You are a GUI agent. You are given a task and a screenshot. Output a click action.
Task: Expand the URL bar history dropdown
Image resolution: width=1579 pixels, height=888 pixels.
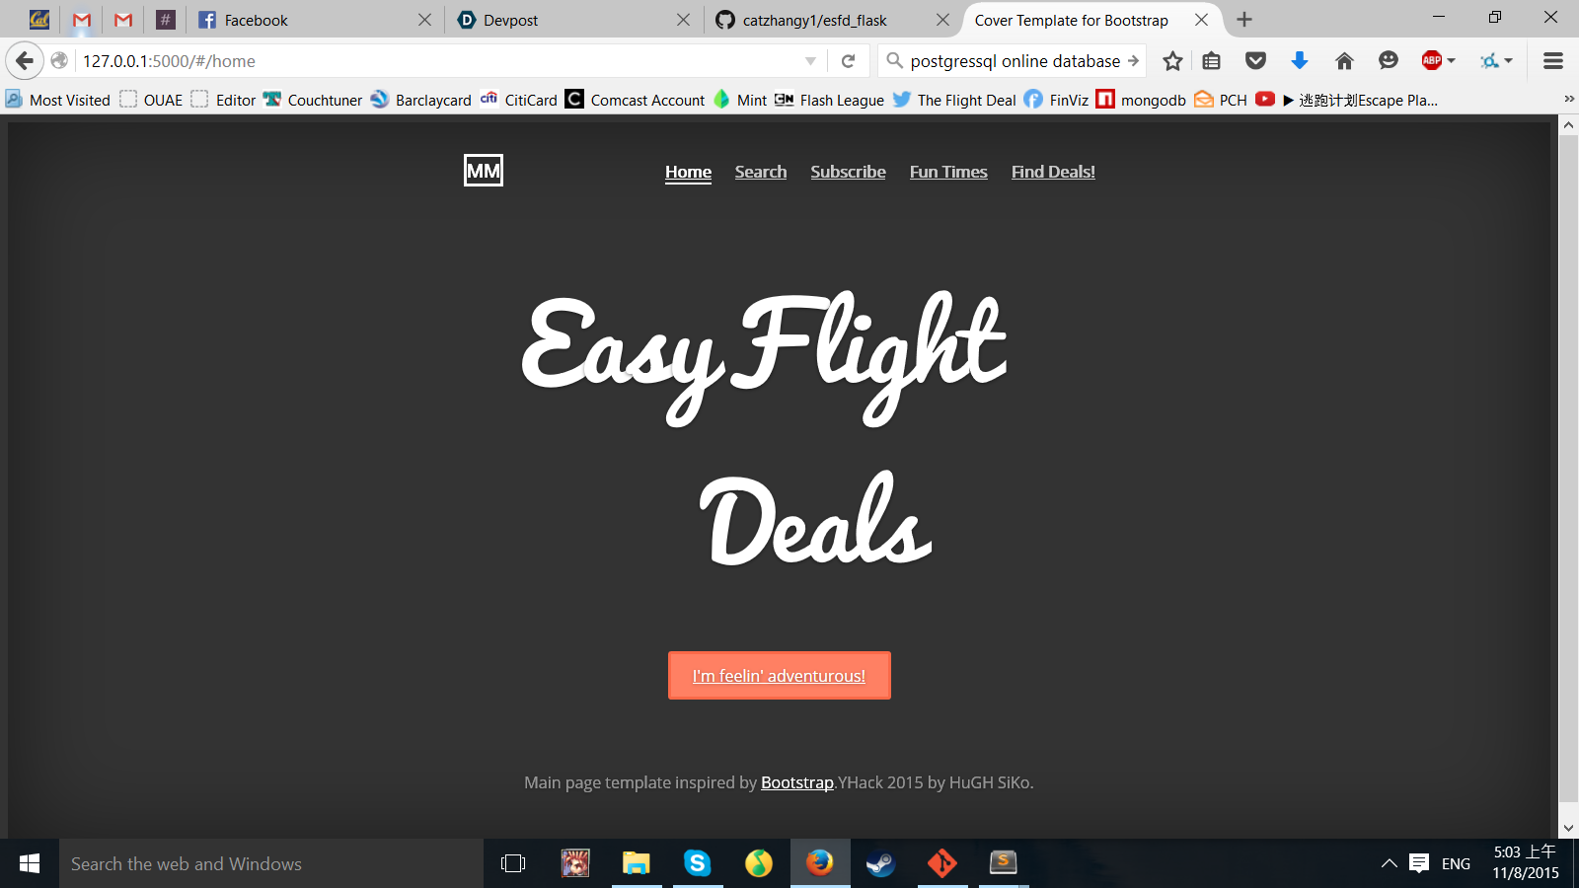click(x=810, y=61)
